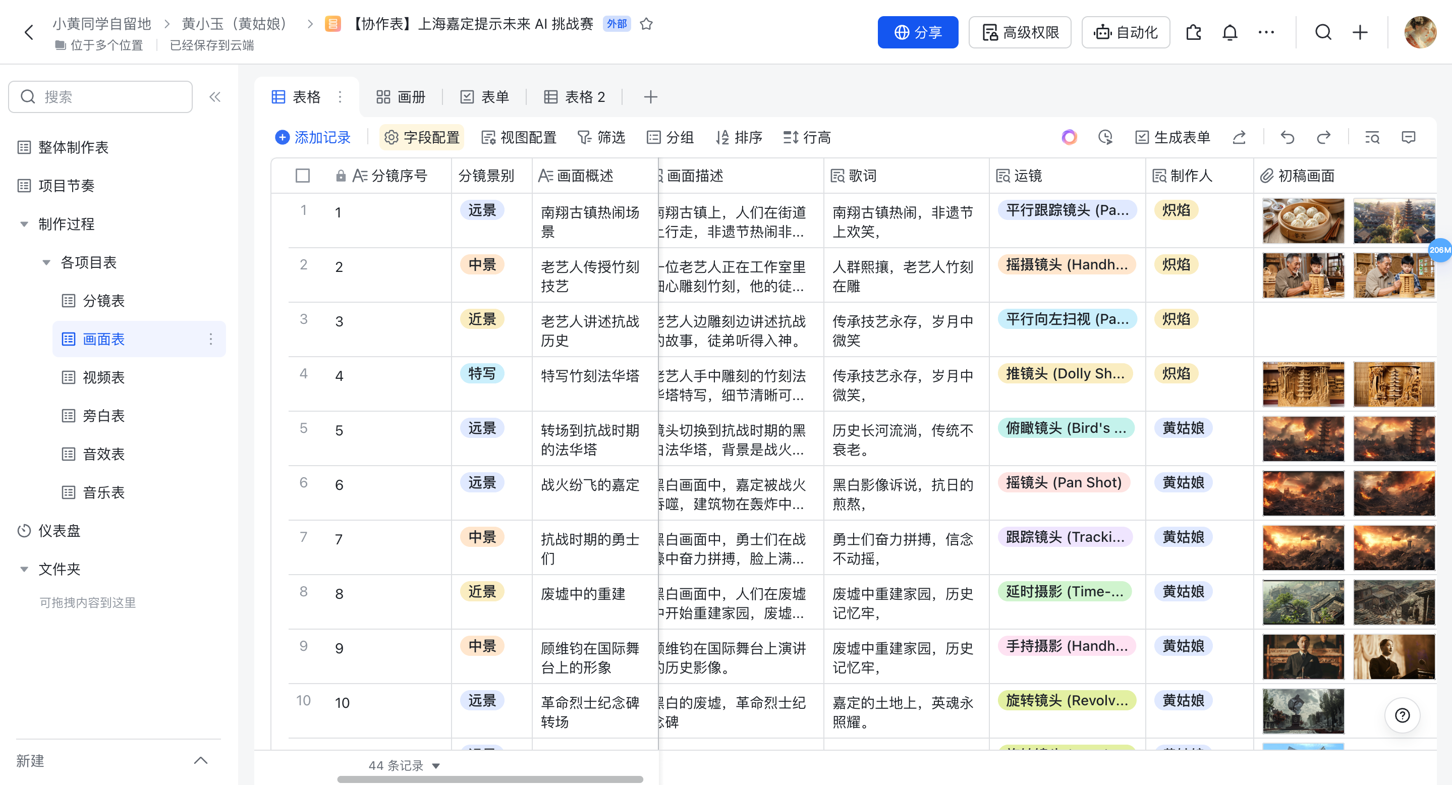Add a new view with plus icon
The image size is (1452, 785).
coord(650,97)
